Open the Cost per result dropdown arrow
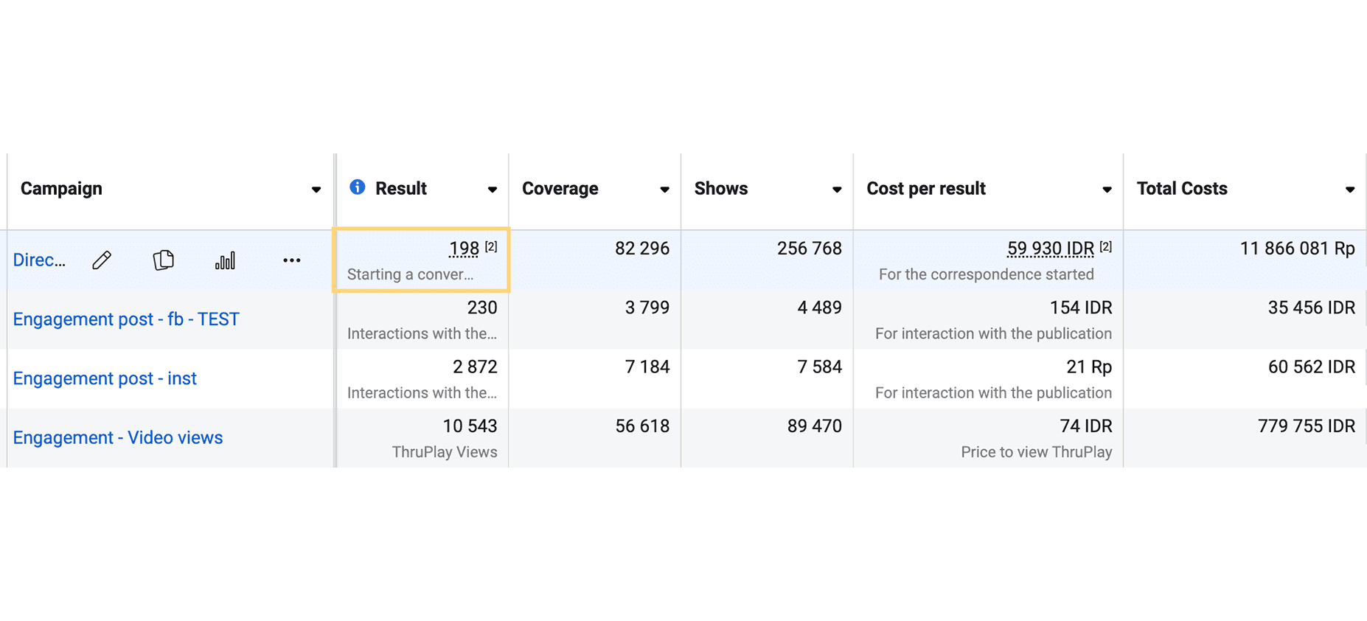Image resolution: width=1367 pixels, height=621 pixels. click(1107, 190)
